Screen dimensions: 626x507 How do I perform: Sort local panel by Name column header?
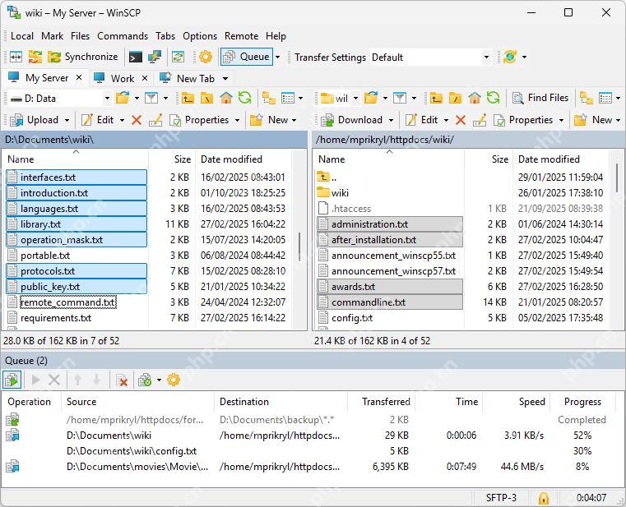tap(75, 159)
